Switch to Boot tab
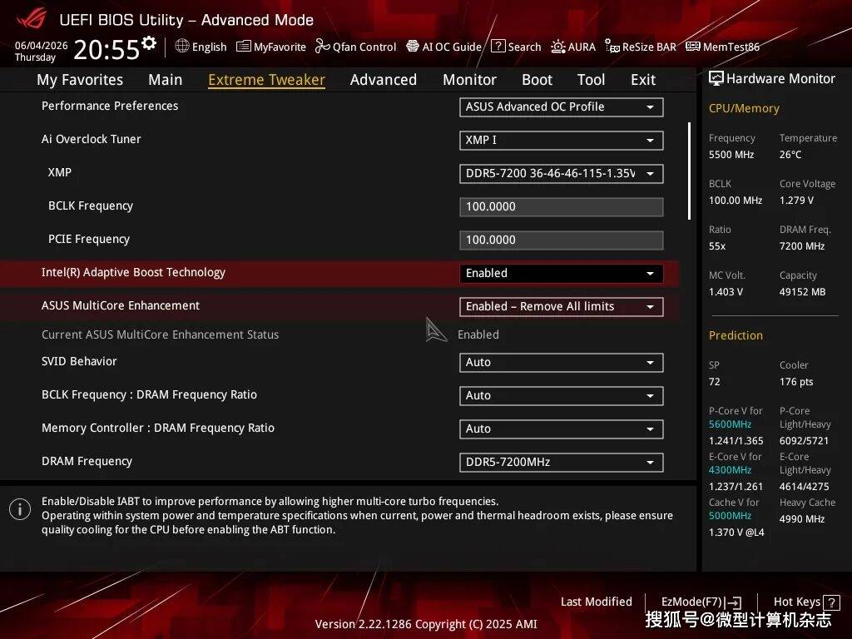Viewport: 852px width, 639px height. click(537, 80)
